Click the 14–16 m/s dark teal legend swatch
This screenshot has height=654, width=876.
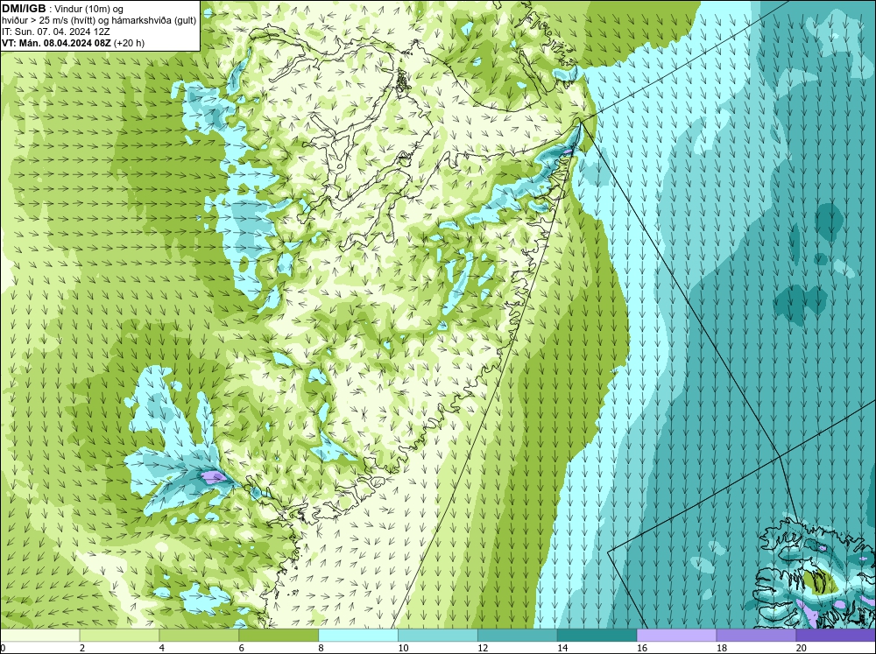597,636
